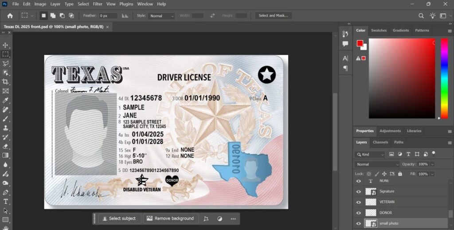Screen dimensions: 454x230
Task: Click the Remove background button
Action: coord(170,219)
